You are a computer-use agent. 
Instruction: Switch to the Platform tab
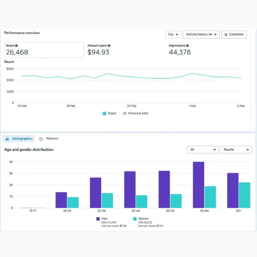[49, 139]
